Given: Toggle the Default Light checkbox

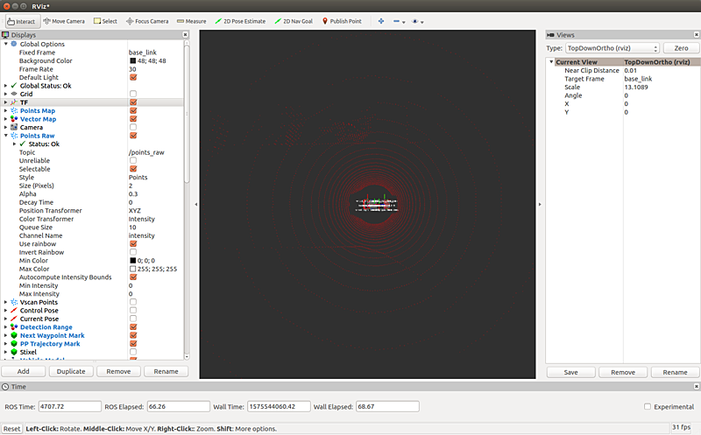Looking at the screenshot, I should 133,78.
